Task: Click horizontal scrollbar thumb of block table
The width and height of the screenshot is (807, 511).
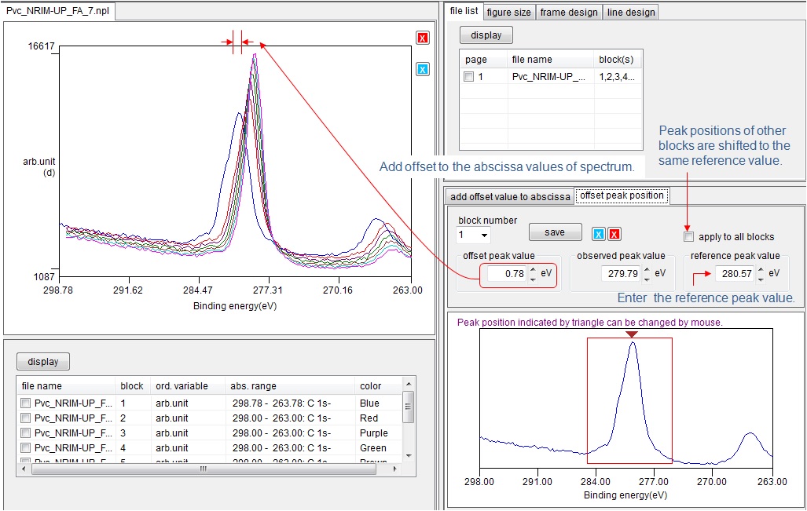Action: tap(203, 469)
